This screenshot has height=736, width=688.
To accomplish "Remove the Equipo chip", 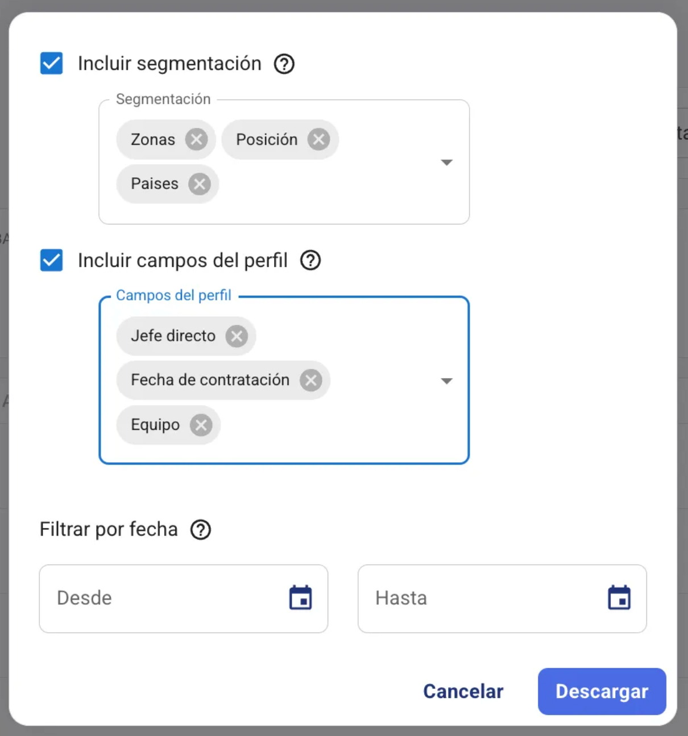I will point(201,425).
